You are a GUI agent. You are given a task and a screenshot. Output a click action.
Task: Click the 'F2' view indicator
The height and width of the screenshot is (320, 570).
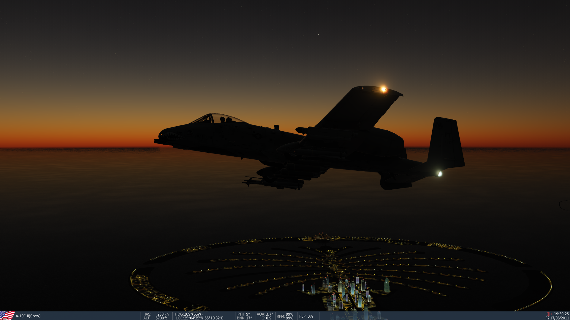pyautogui.click(x=547, y=318)
